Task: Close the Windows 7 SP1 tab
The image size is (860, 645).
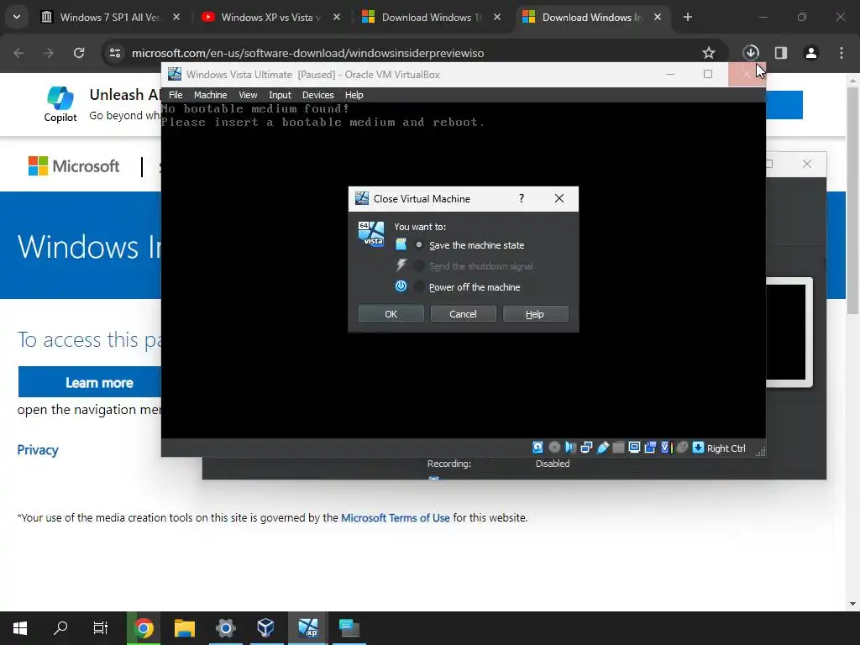Action: (x=176, y=17)
